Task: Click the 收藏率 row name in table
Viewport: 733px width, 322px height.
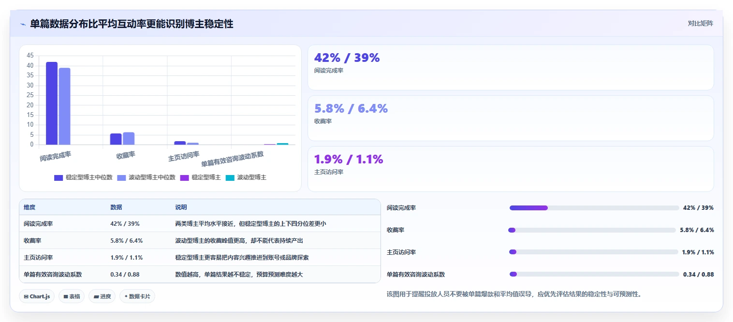Action: point(32,241)
